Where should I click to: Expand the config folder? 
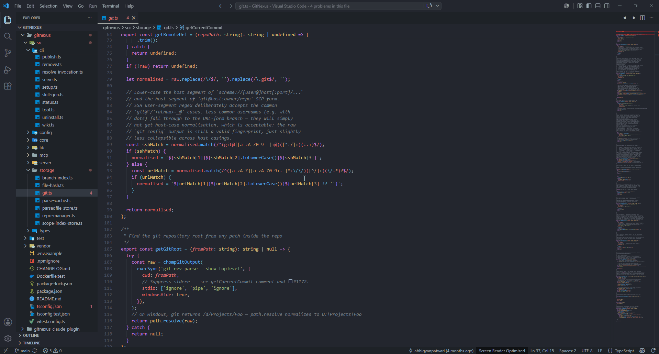coord(57,132)
